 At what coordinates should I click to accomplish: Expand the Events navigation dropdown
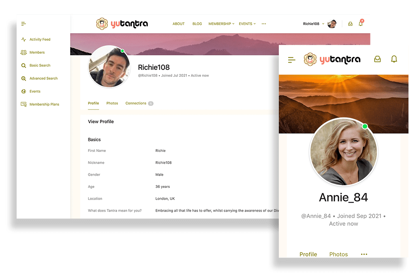pos(247,24)
